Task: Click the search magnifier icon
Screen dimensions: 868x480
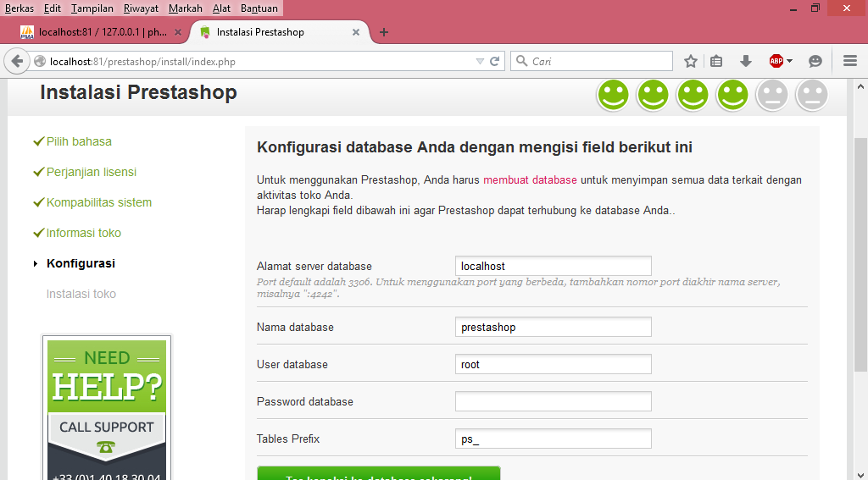Action: (521, 62)
